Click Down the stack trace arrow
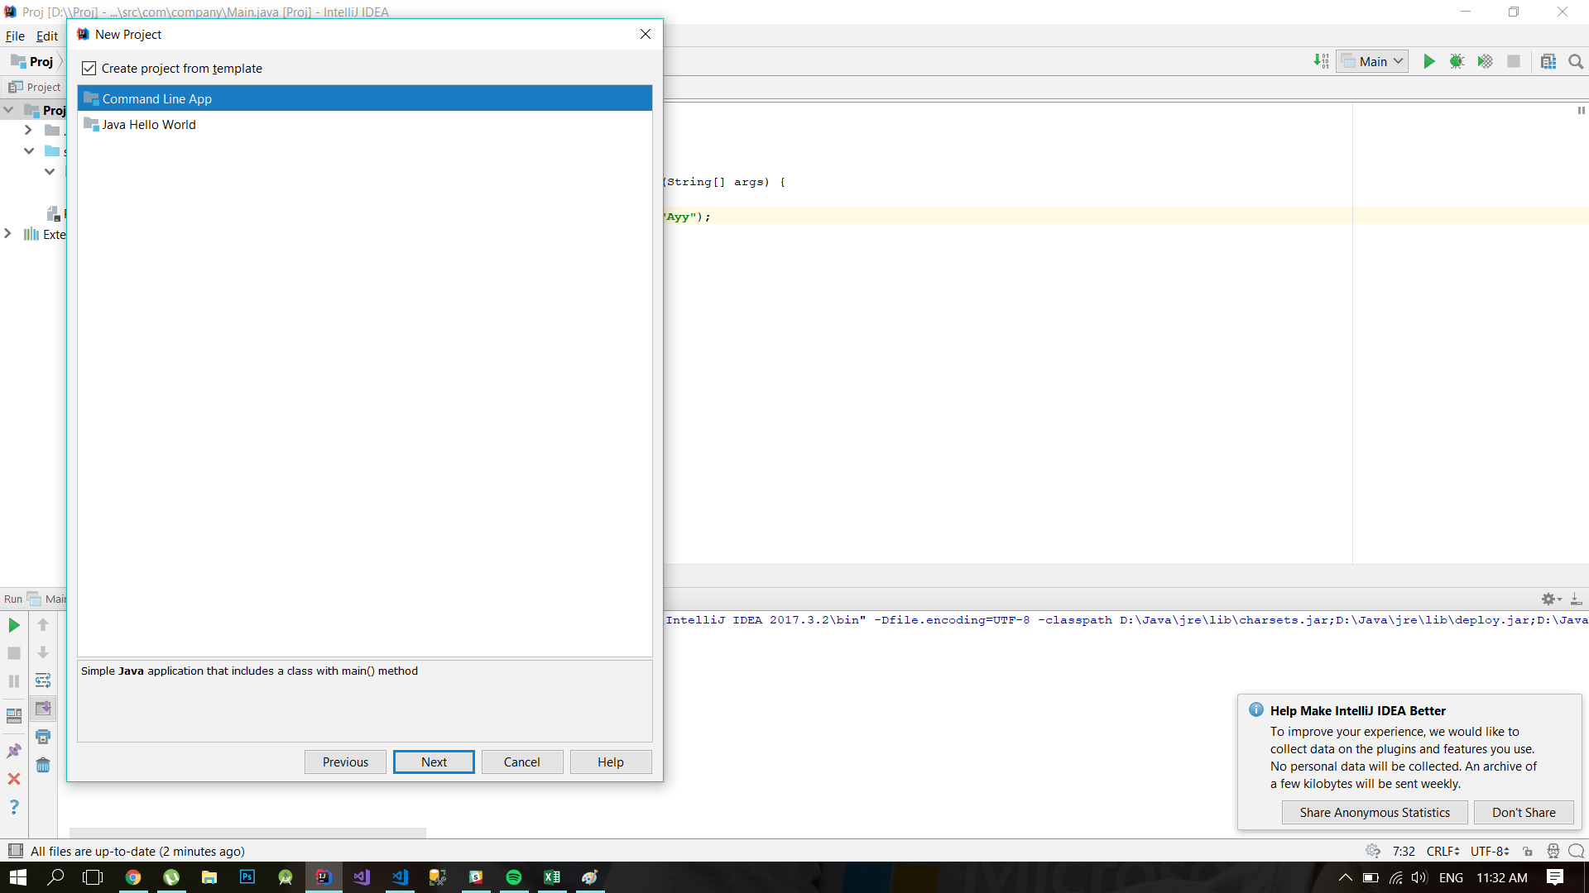Viewport: 1589px width, 893px height. pos(43,653)
